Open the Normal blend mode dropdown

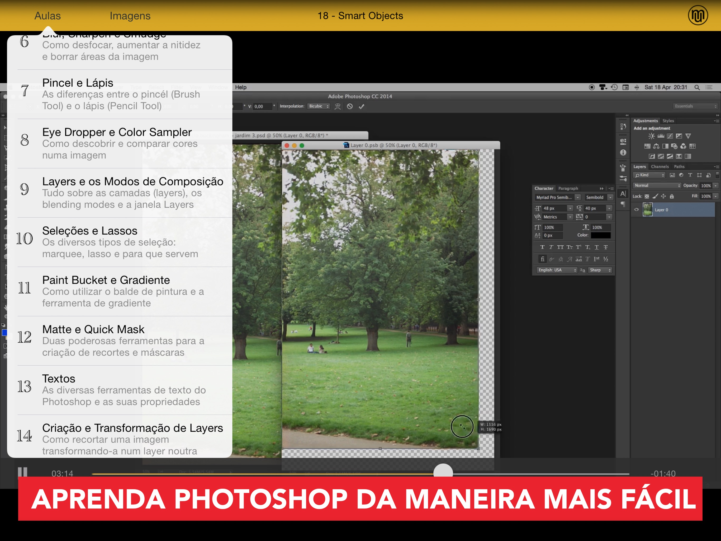[657, 186]
